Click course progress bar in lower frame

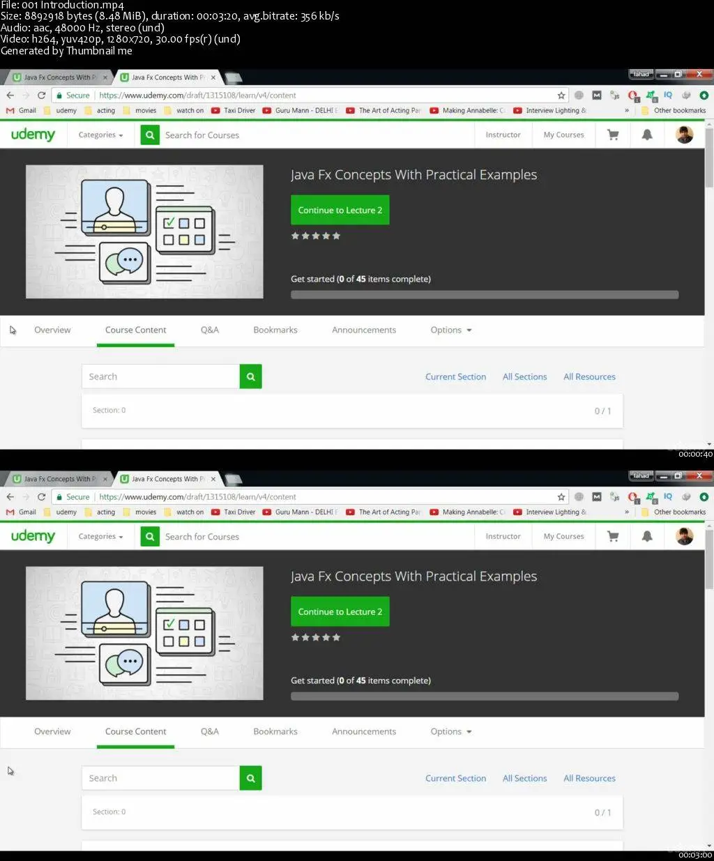(485, 696)
